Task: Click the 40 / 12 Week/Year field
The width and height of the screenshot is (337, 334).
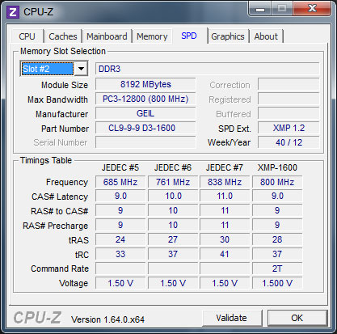Action: point(289,142)
